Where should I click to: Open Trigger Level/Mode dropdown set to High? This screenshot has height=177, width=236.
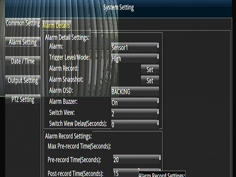135,58
